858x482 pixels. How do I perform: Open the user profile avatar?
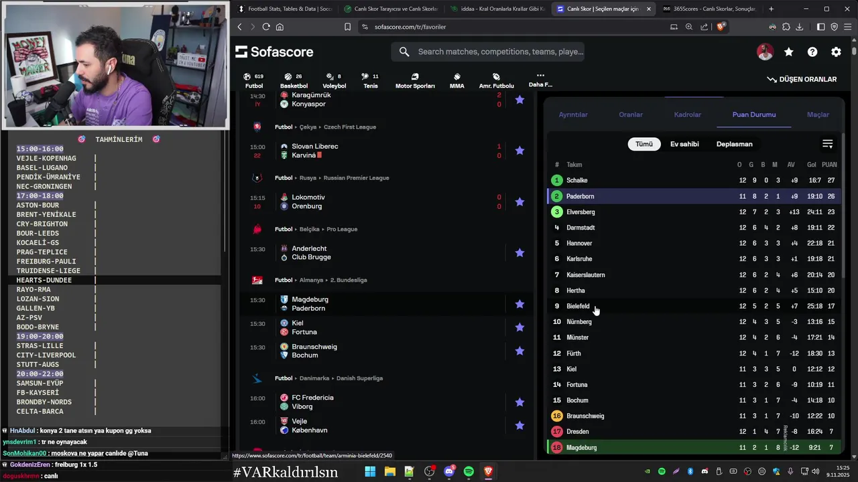click(x=765, y=52)
